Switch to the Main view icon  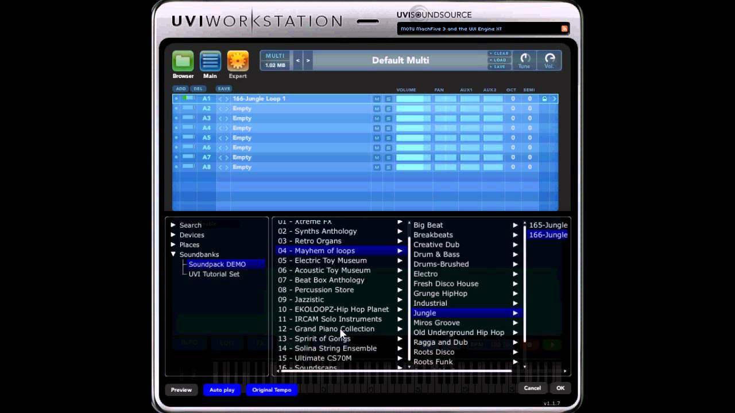pos(210,61)
